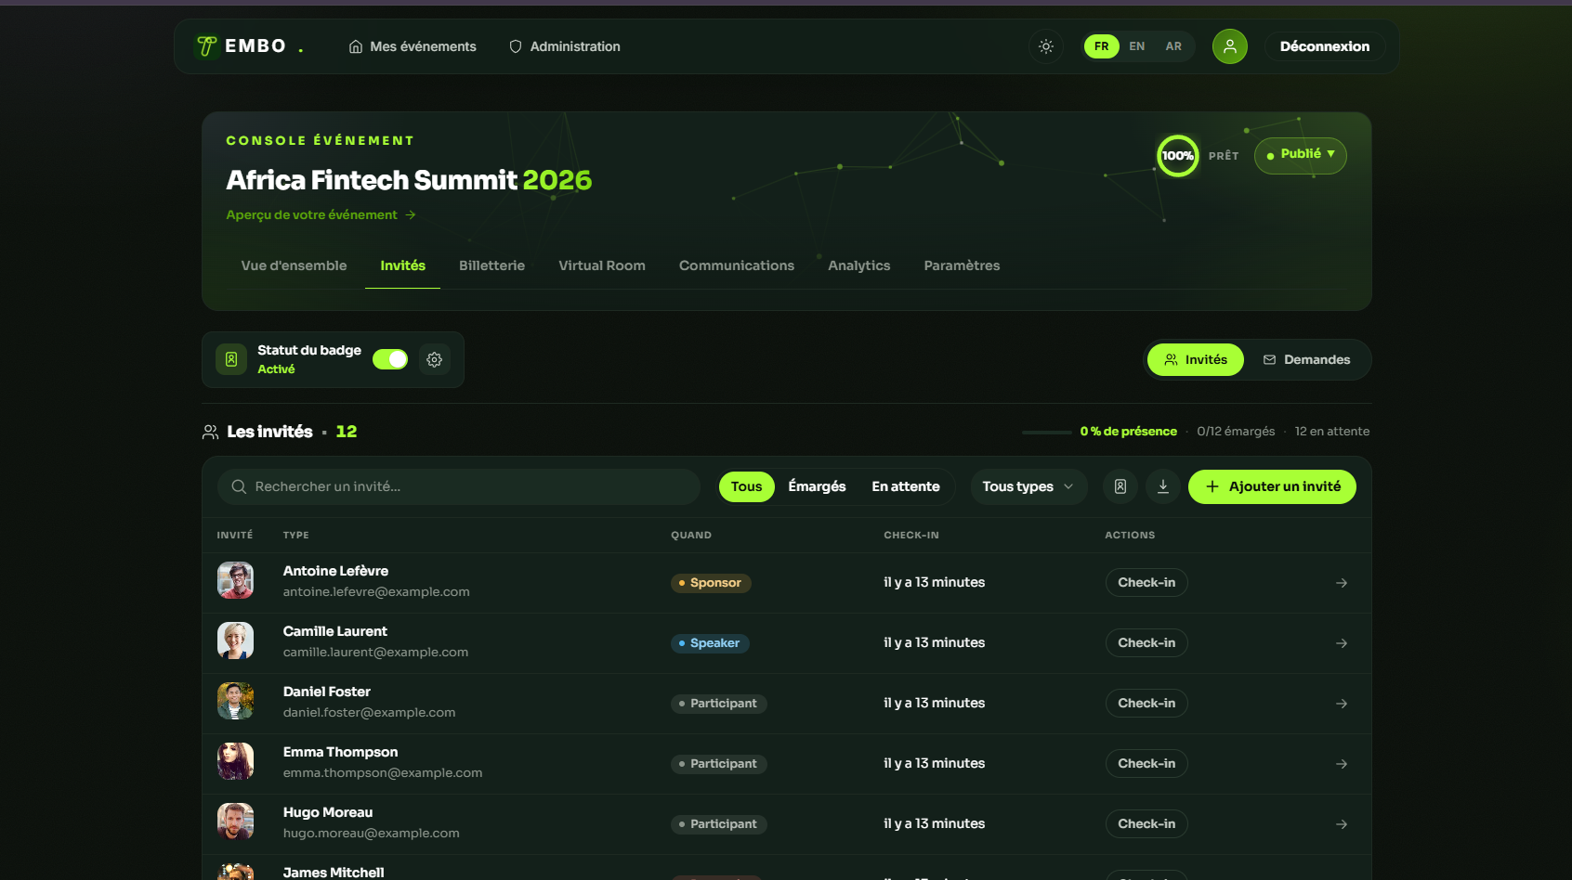Click the EMBO logo

(248, 46)
